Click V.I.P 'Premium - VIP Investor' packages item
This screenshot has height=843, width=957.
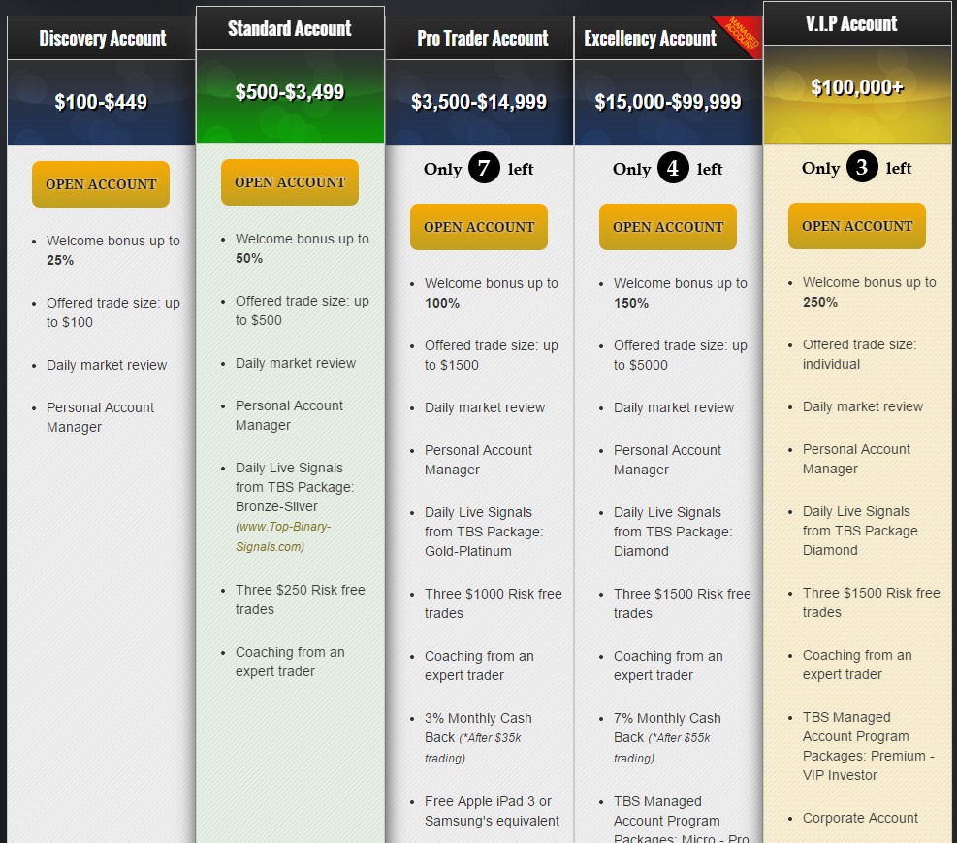pos(868,746)
